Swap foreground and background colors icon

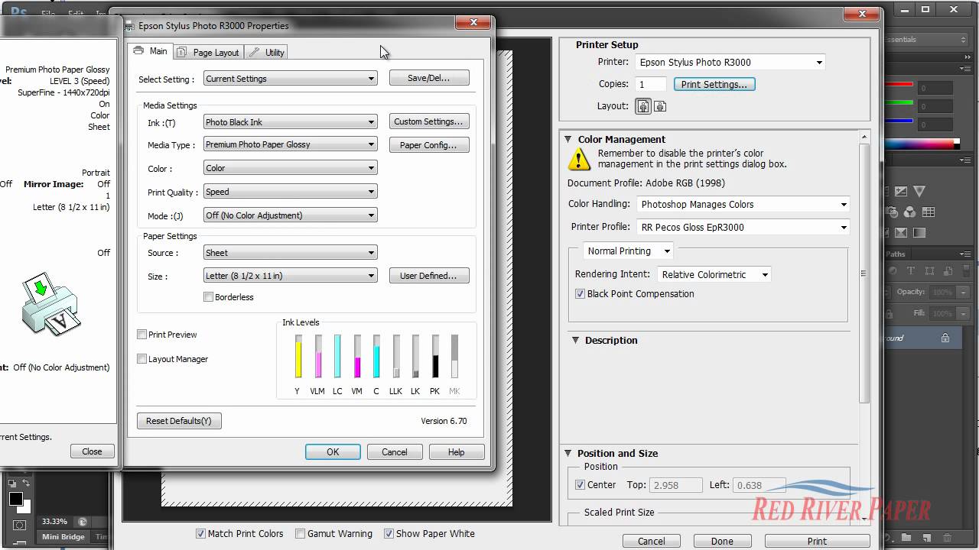pos(26,483)
